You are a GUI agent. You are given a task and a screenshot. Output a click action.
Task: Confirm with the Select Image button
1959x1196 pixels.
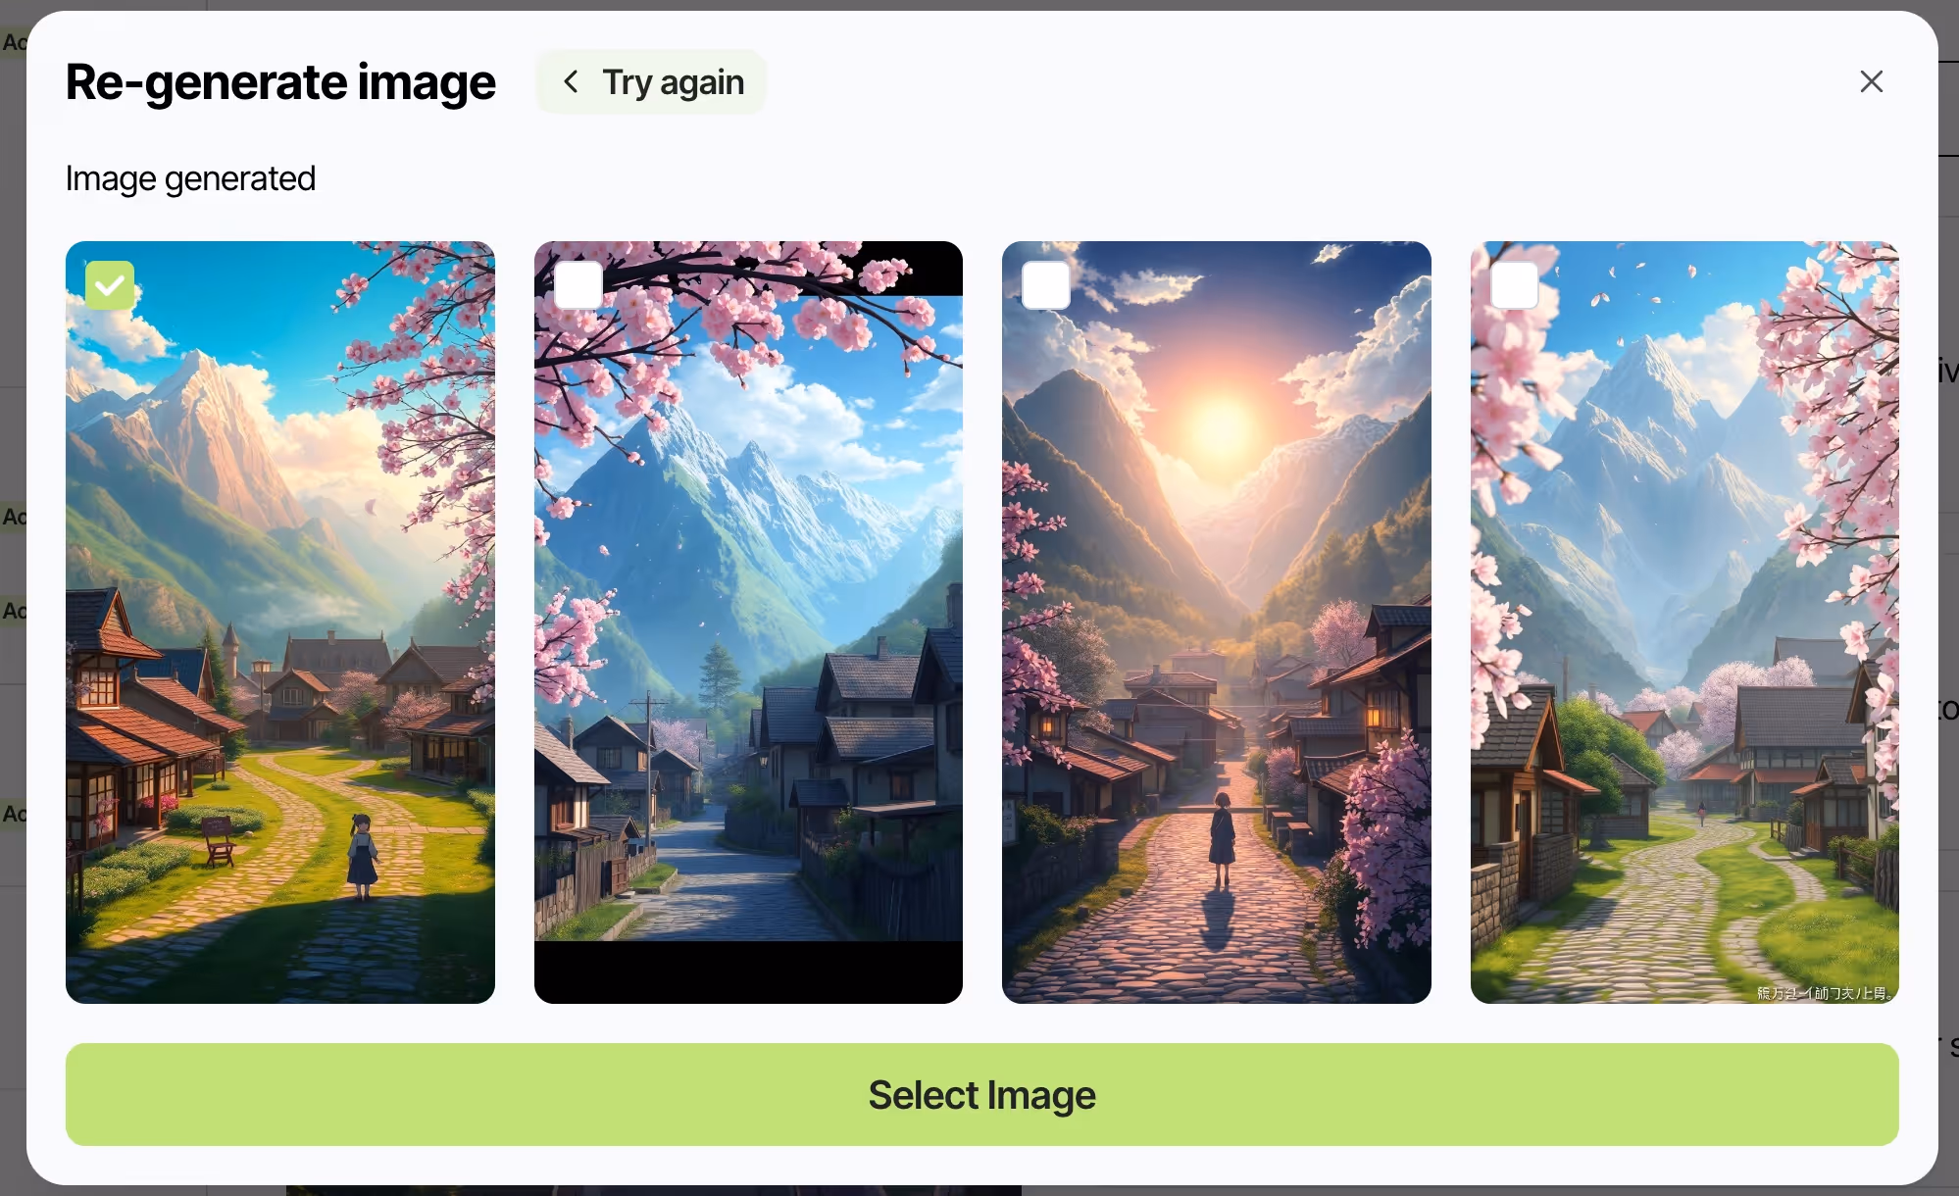pos(981,1094)
